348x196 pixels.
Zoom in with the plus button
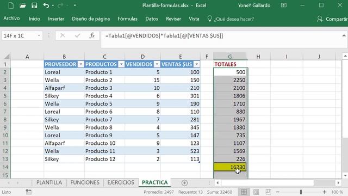point(325,192)
